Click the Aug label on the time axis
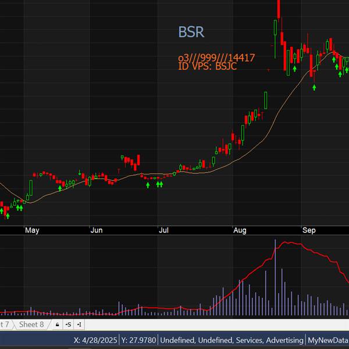 point(240,231)
